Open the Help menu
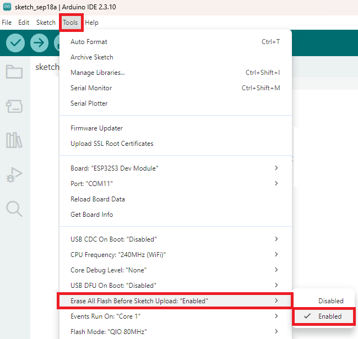Screen dimensions: 358x339 tap(91, 23)
